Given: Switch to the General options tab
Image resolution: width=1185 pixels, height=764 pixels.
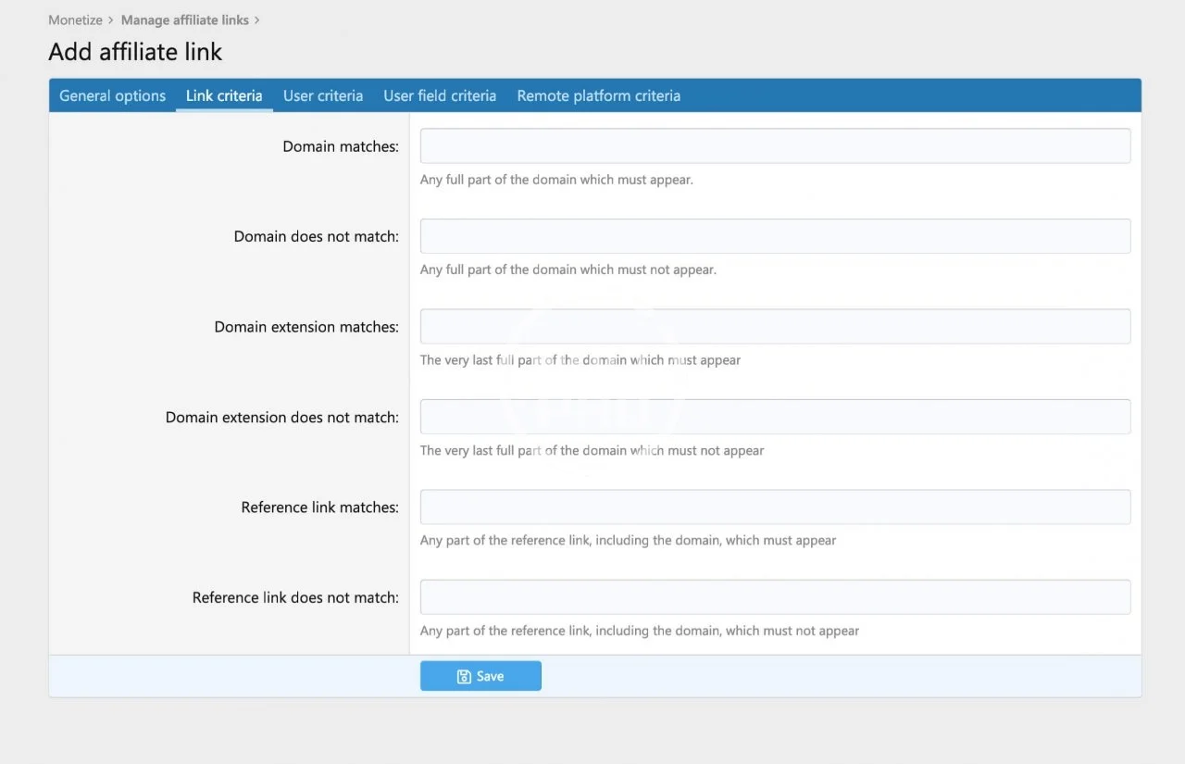Looking at the screenshot, I should [112, 95].
